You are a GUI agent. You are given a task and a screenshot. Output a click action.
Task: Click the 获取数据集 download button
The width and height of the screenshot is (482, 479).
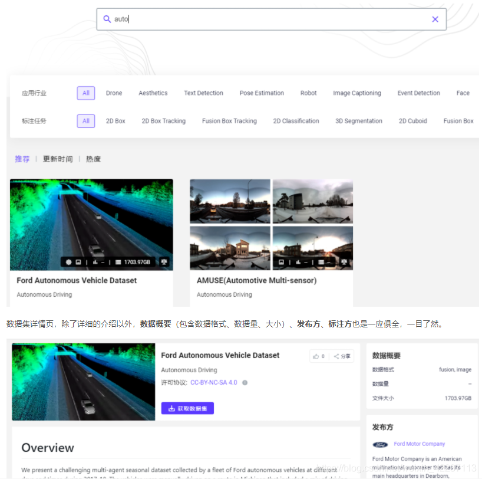click(x=187, y=408)
